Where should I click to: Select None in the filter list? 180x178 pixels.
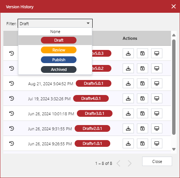coord(55,32)
